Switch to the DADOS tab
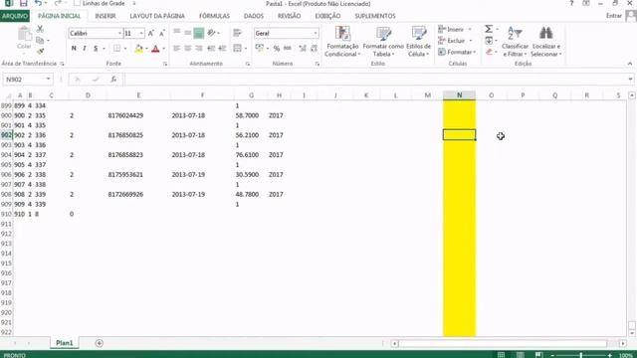 (254, 16)
